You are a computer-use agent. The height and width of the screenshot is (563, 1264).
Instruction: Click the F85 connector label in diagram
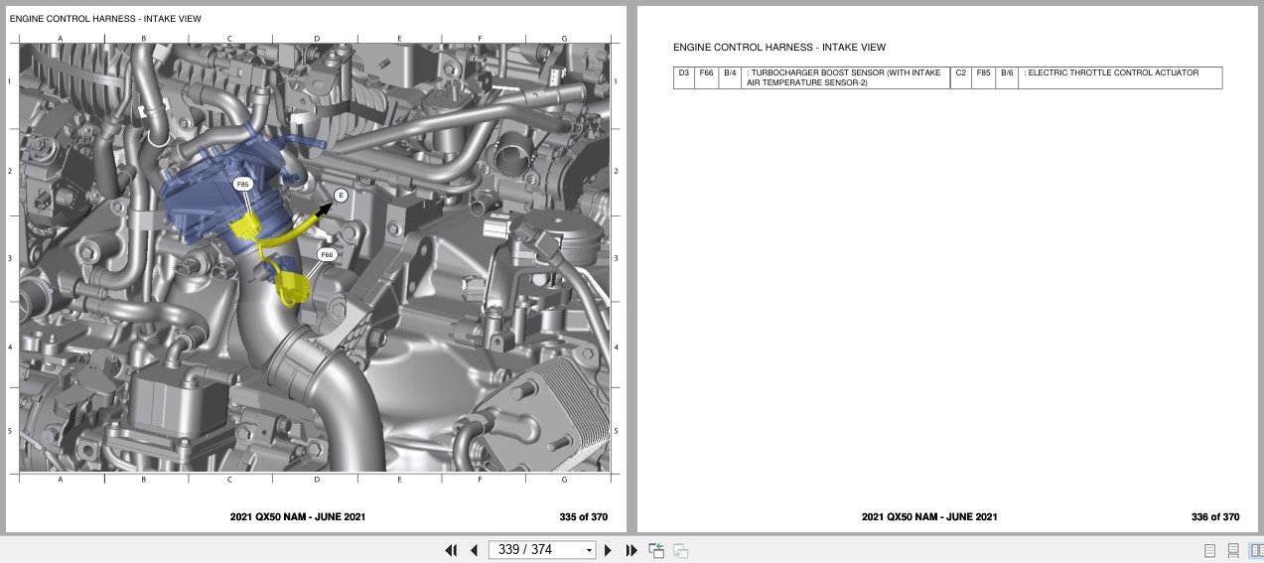[x=243, y=185]
